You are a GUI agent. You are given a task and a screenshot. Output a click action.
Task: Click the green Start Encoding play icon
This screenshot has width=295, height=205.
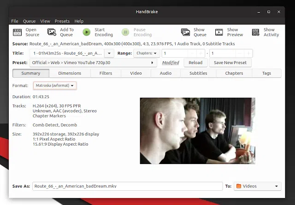tap(87, 32)
